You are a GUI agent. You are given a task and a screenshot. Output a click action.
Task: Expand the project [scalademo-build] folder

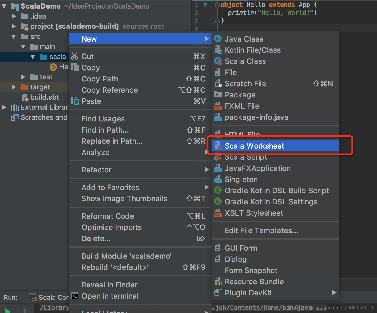click(14, 26)
